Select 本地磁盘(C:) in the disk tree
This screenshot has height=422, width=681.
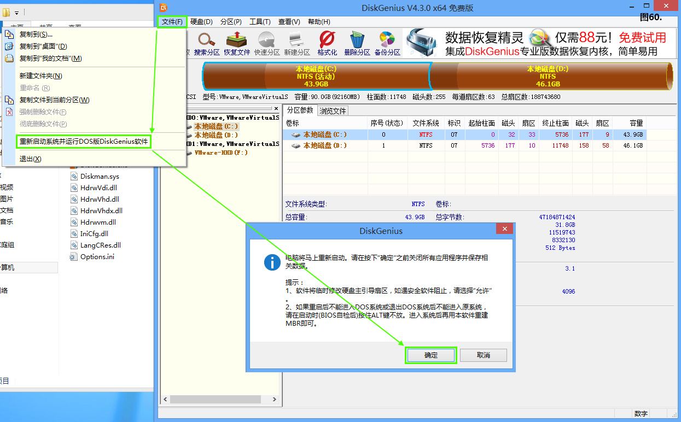(216, 126)
